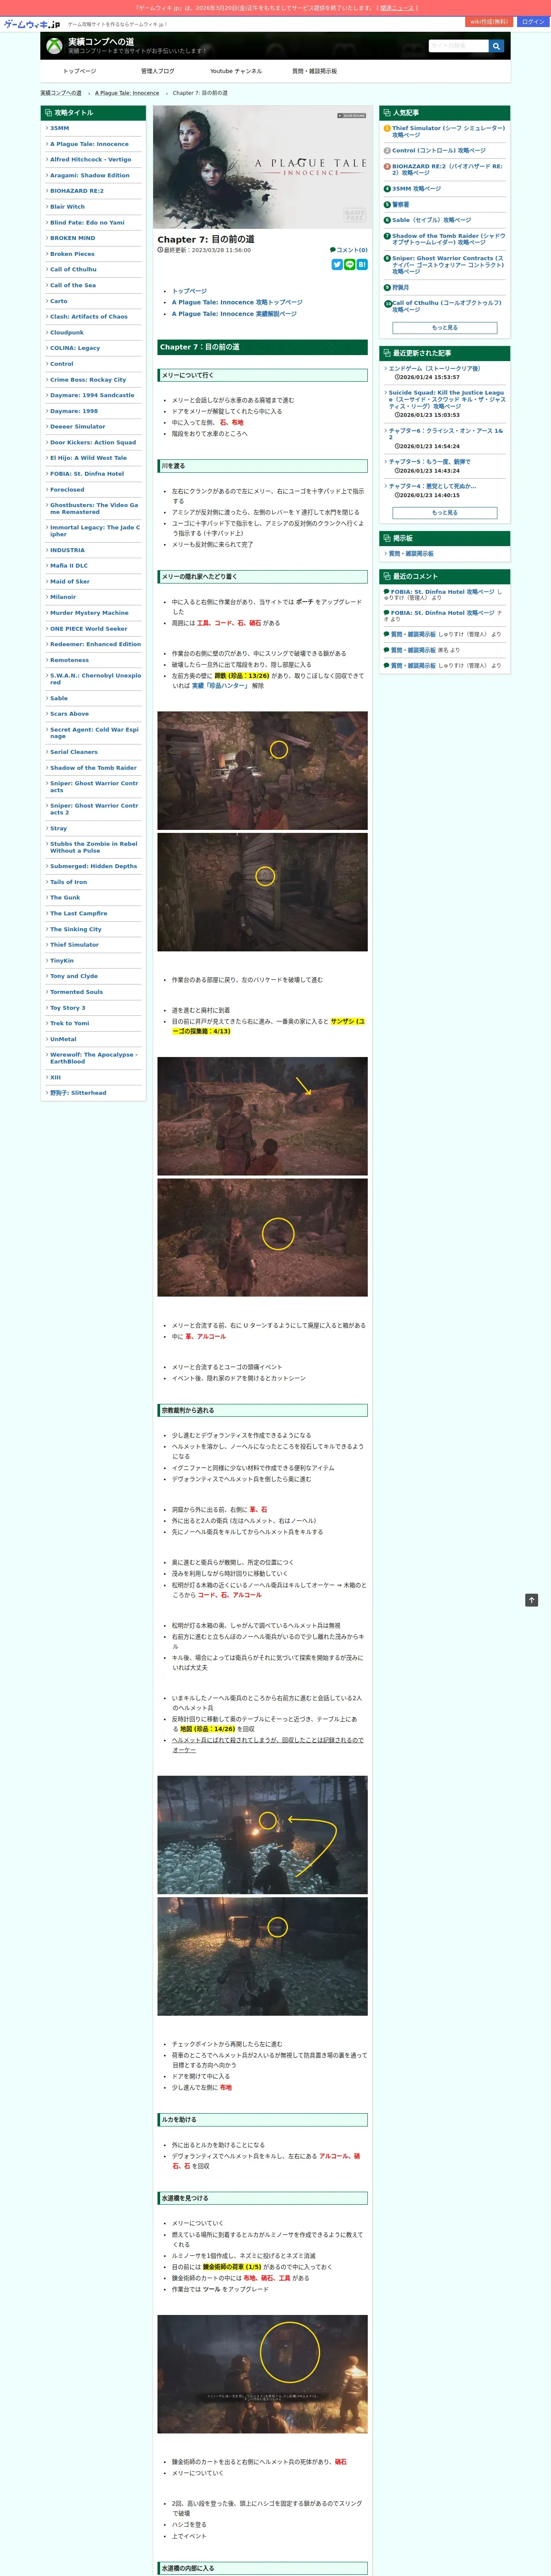The height and width of the screenshot is (2576, 551).
Task: Click the Xbox logo in site header
Action: tap(55, 46)
